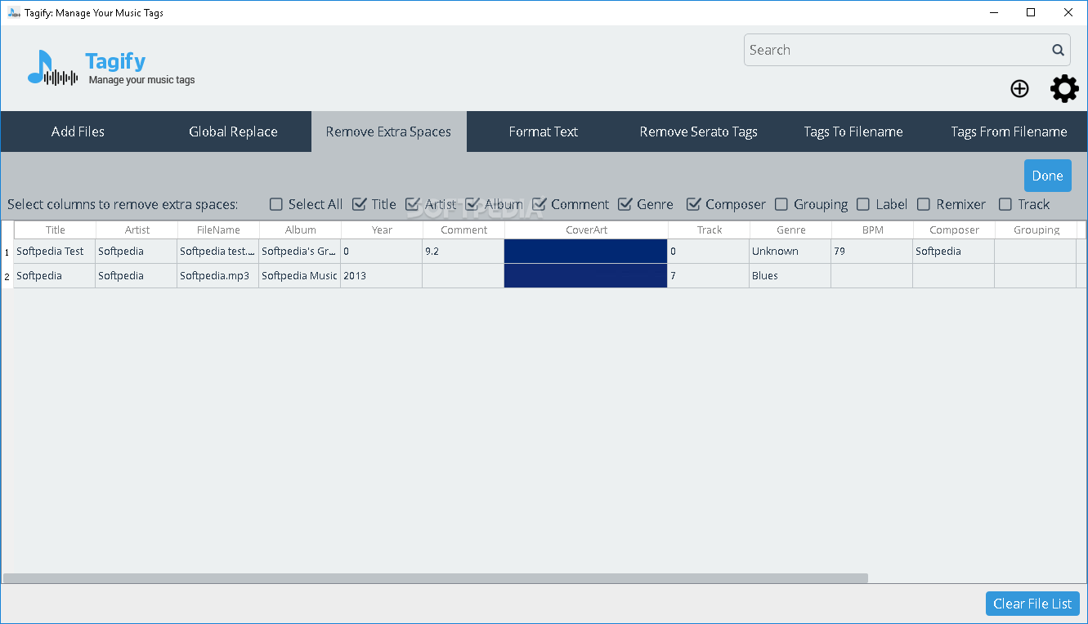The width and height of the screenshot is (1088, 624).
Task: Uncheck the Comment checkbox
Action: [x=539, y=204]
